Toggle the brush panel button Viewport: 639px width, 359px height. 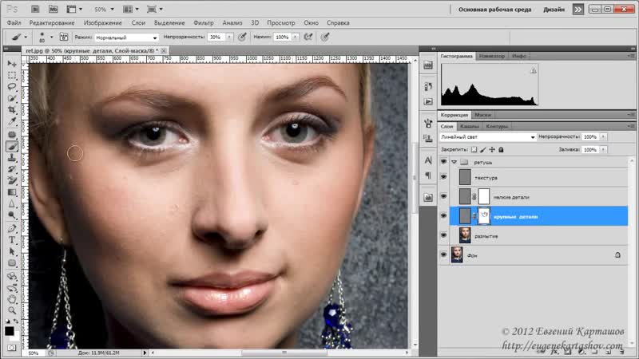point(64,37)
